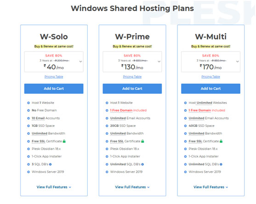Click W-Solo '10 Email Accounts' feature text
The height and width of the screenshot is (204, 256).
click(x=46, y=118)
